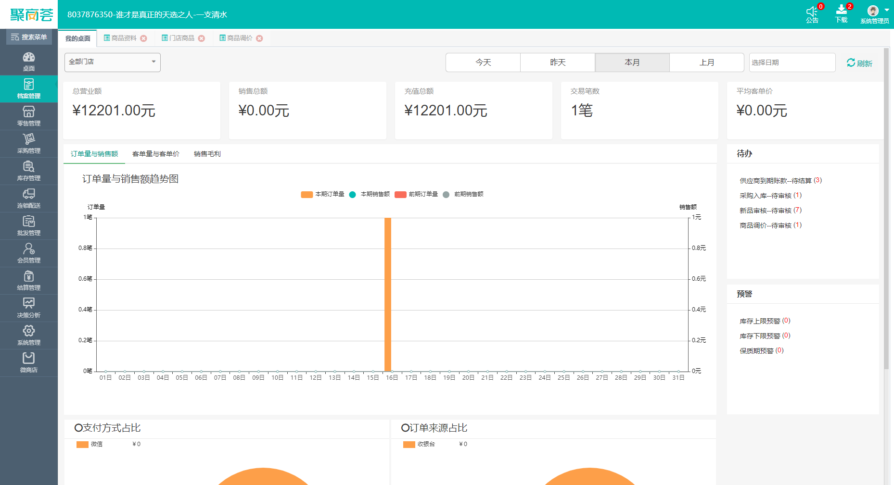Click the 公告 announcement speaker icon
Viewport: 894px width, 485px height.
(812, 12)
